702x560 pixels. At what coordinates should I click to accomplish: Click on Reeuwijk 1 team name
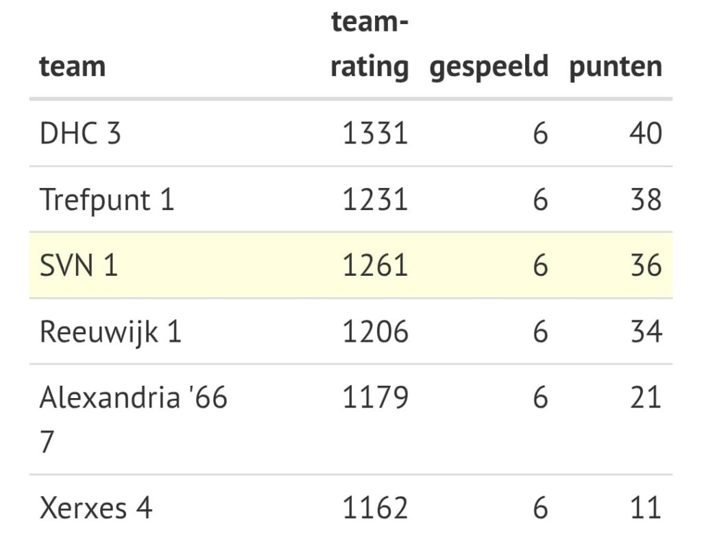click(x=110, y=332)
